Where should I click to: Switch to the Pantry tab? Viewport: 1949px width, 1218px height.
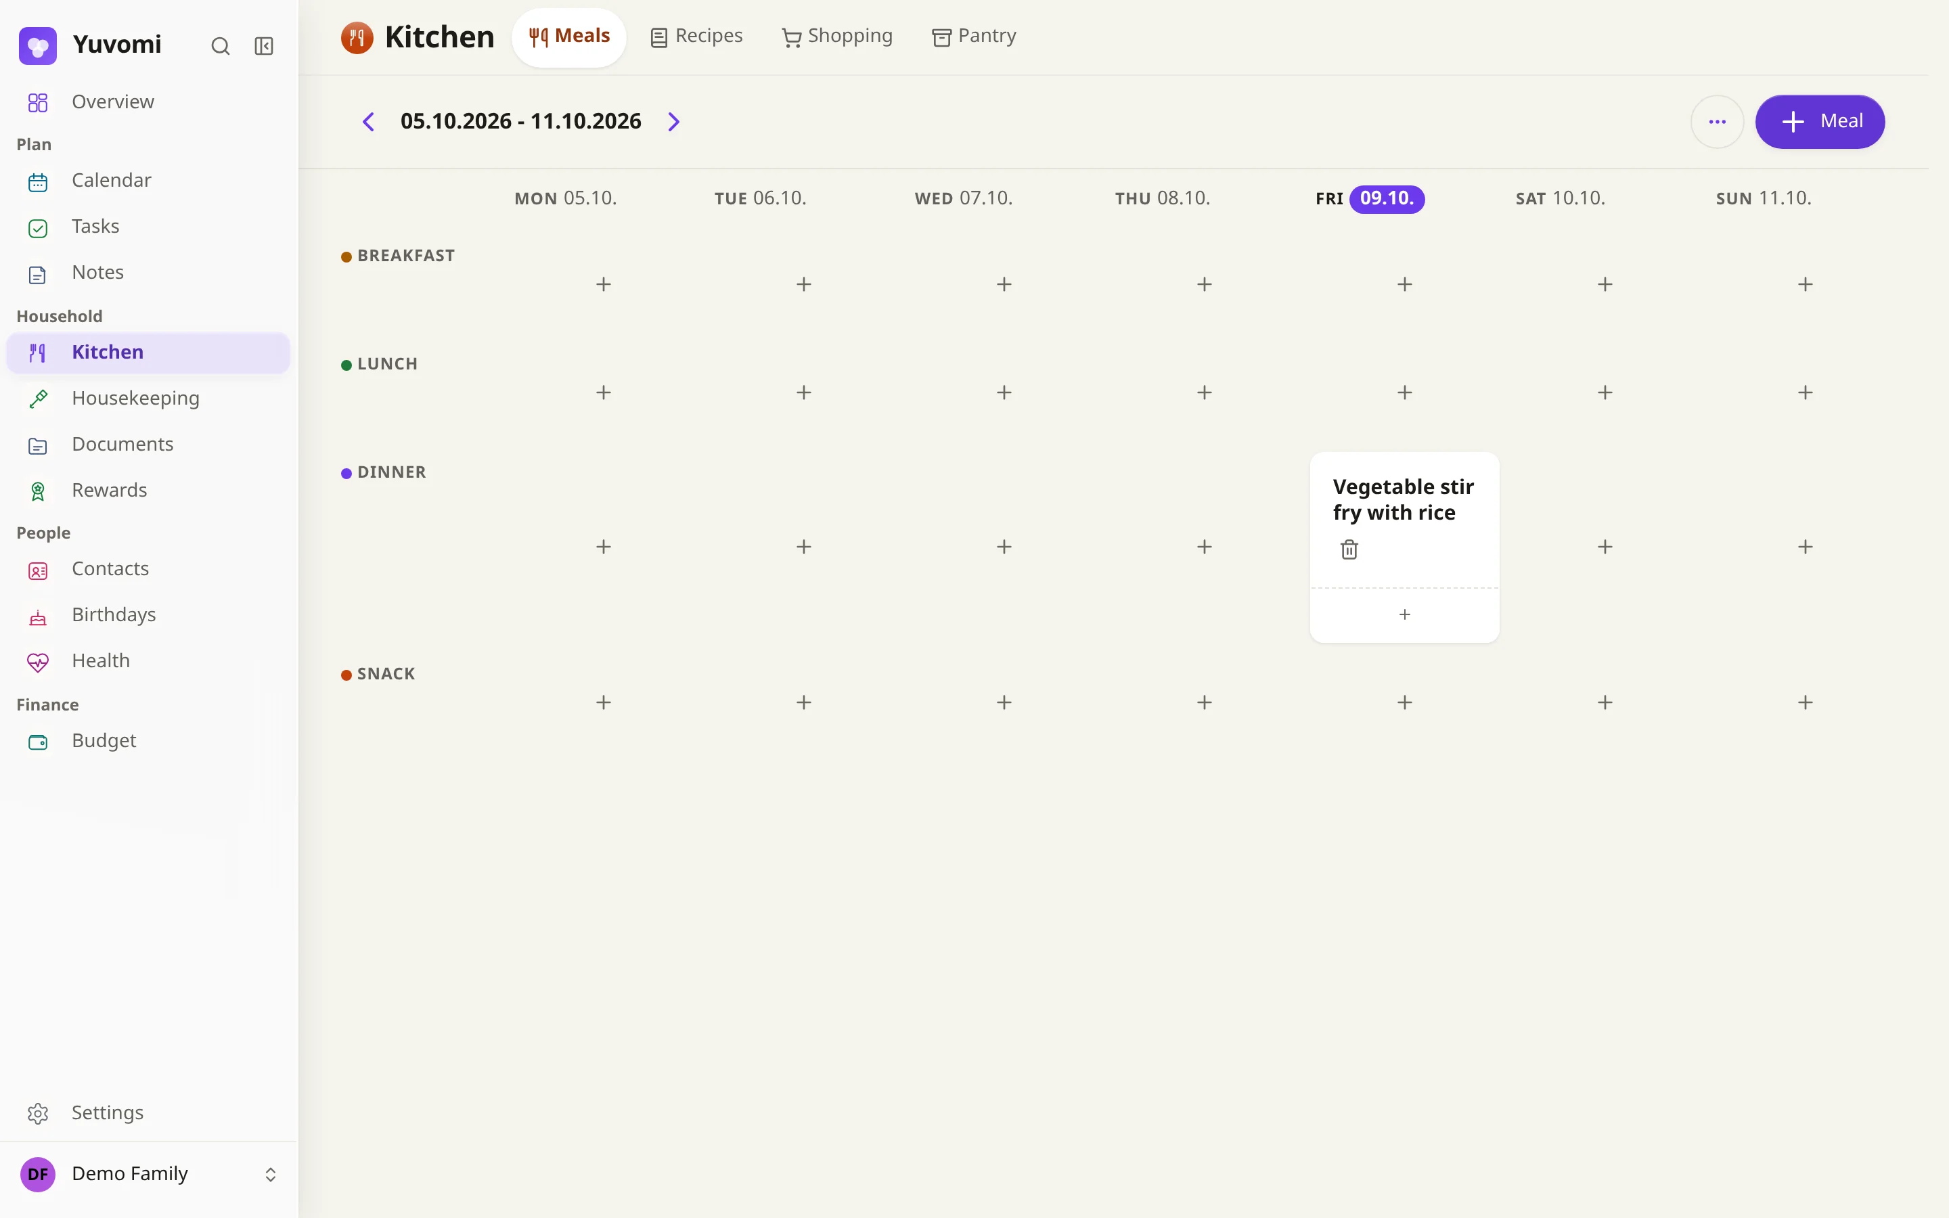(974, 37)
